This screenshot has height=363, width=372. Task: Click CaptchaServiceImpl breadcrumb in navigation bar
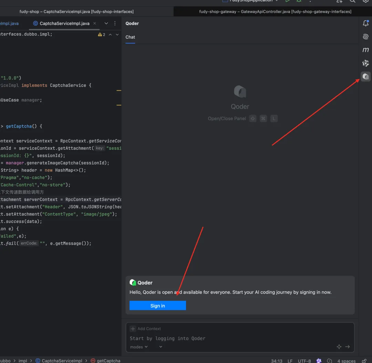click(x=59, y=361)
